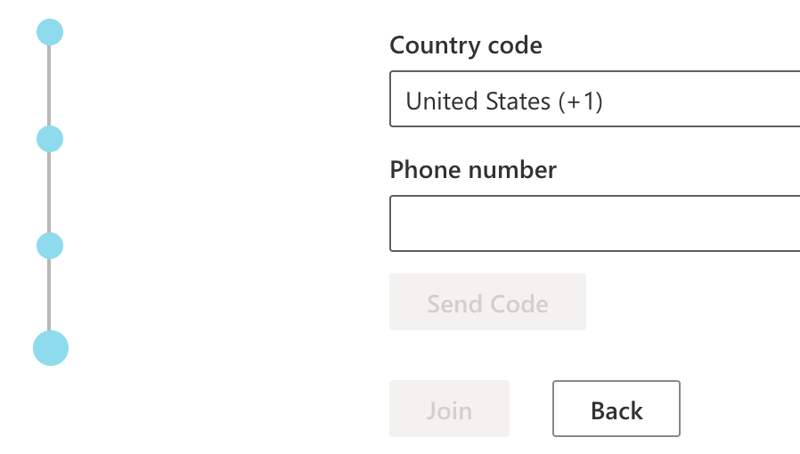Click the largest, final step circle
The image size is (800, 454).
[x=51, y=348]
